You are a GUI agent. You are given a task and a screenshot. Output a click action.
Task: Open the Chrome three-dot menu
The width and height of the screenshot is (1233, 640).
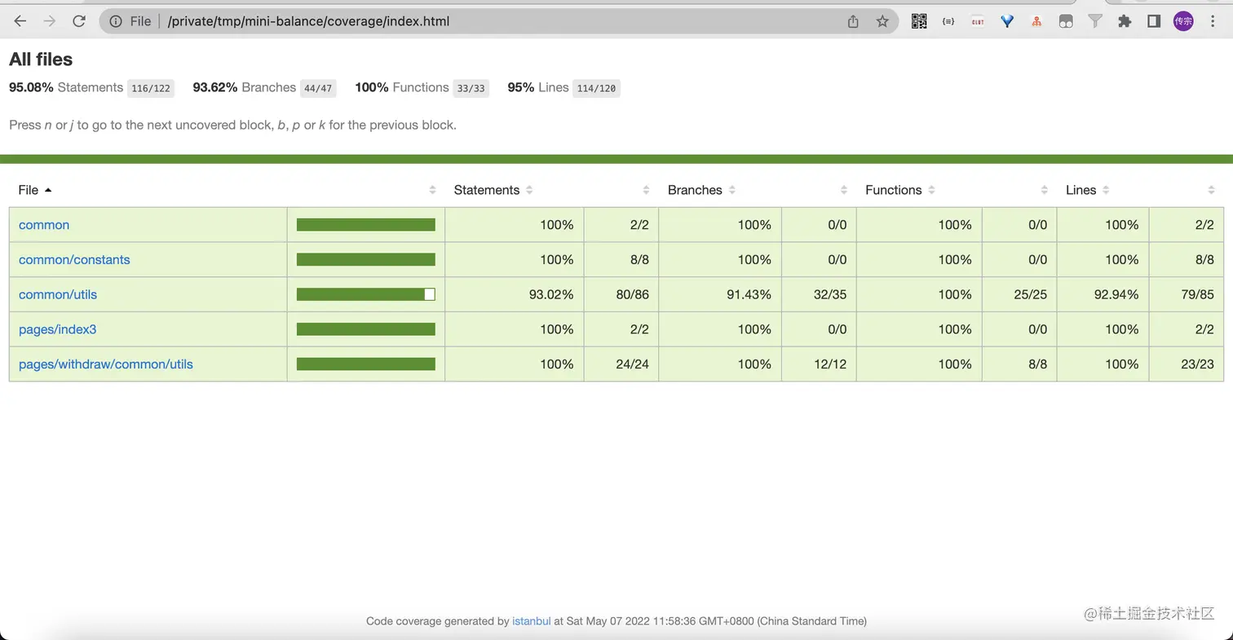click(x=1213, y=21)
